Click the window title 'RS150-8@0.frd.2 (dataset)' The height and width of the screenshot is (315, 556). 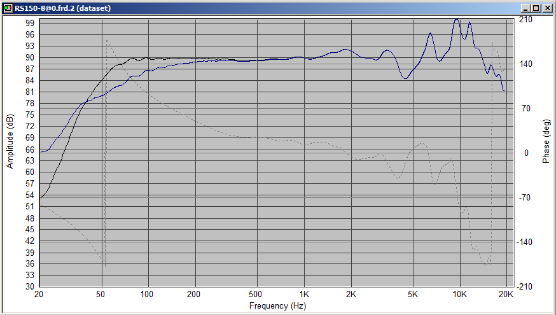click(x=63, y=8)
